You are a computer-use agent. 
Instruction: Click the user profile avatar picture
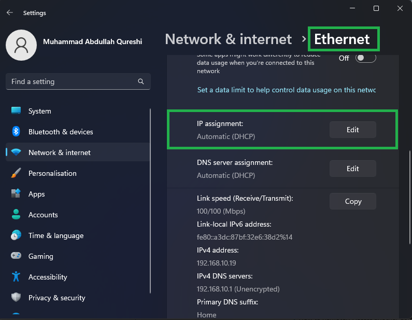(21, 44)
